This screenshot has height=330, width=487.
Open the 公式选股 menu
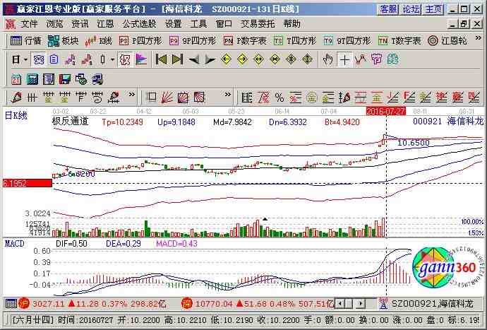coord(139,24)
